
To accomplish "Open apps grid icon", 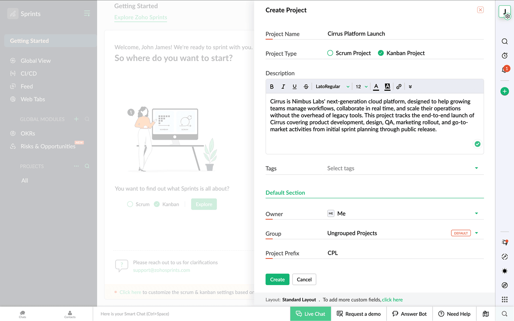I will point(504,300).
